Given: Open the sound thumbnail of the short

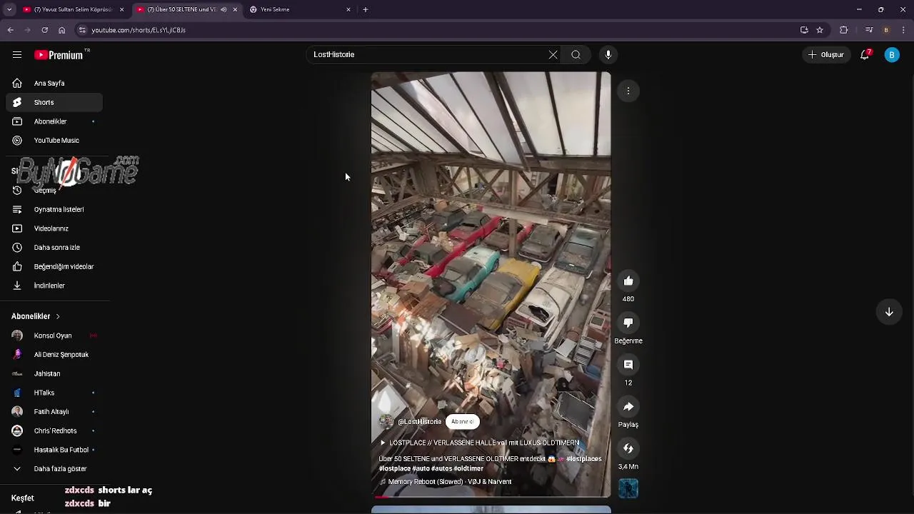Looking at the screenshot, I should [x=628, y=488].
